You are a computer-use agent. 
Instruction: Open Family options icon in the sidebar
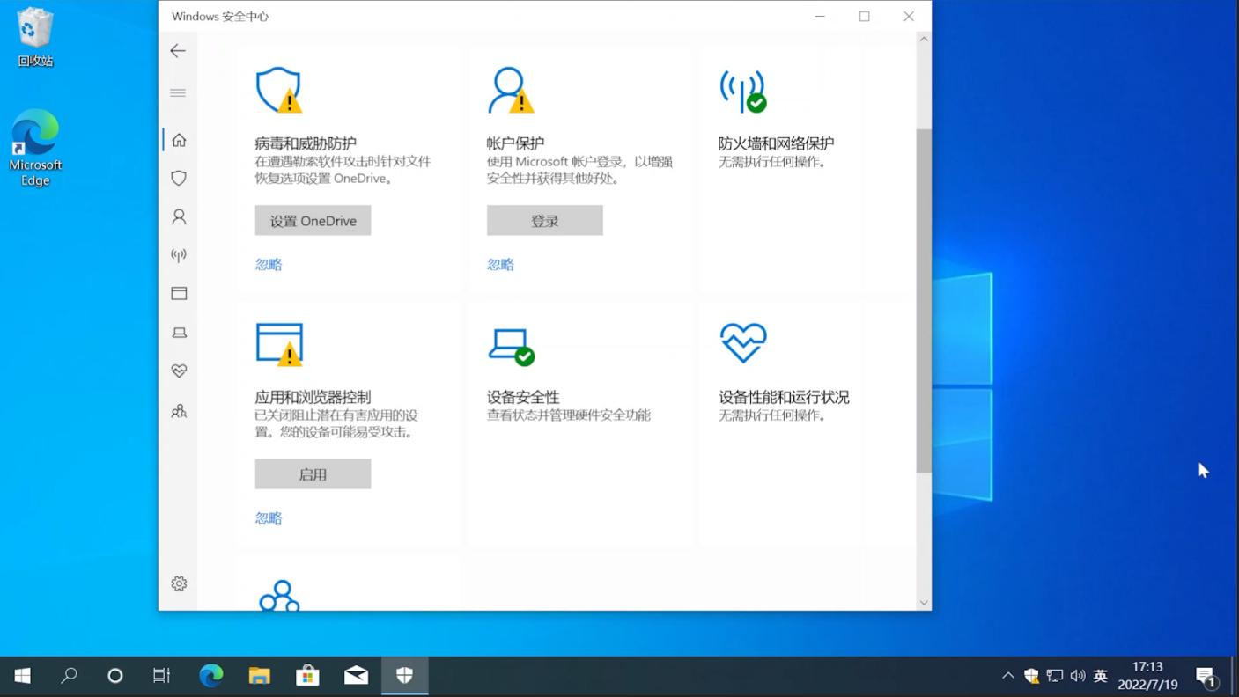[x=178, y=410]
